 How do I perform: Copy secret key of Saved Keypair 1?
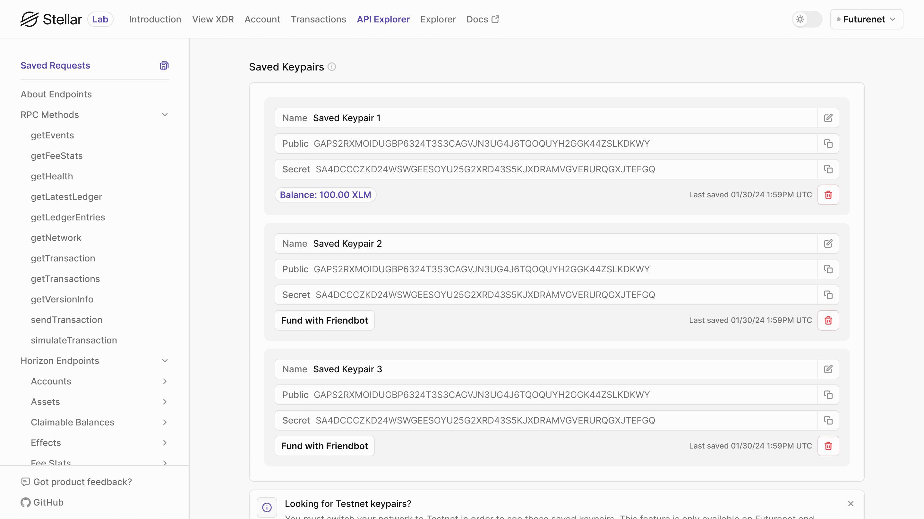click(x=828, y=169)
